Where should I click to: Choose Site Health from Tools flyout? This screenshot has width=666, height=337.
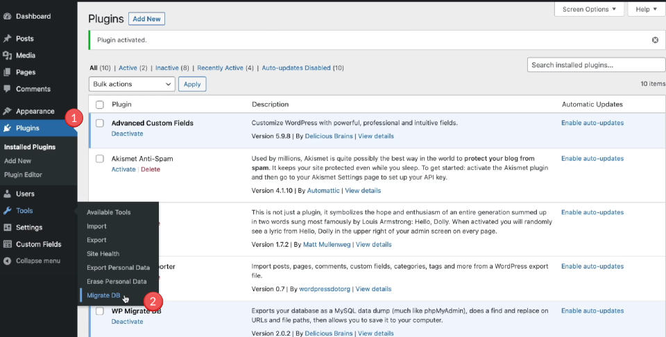pyautogui.click(x=103, y=254)
